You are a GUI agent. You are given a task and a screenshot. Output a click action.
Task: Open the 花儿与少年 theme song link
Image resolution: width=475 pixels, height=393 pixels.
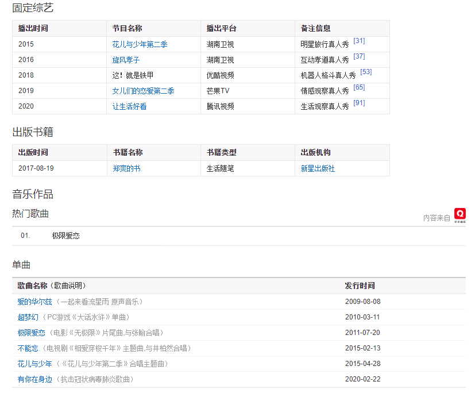(x=34, y=364)
